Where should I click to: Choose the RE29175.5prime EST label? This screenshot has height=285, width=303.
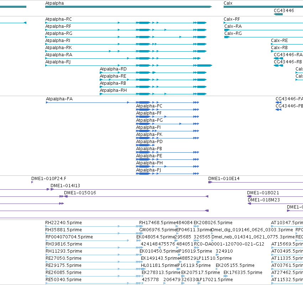click(63, 266)
